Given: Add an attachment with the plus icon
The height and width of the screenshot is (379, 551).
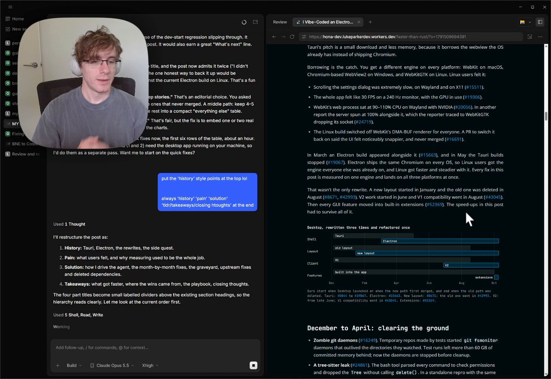Looking at the screenshot, I should pos(57,366).
